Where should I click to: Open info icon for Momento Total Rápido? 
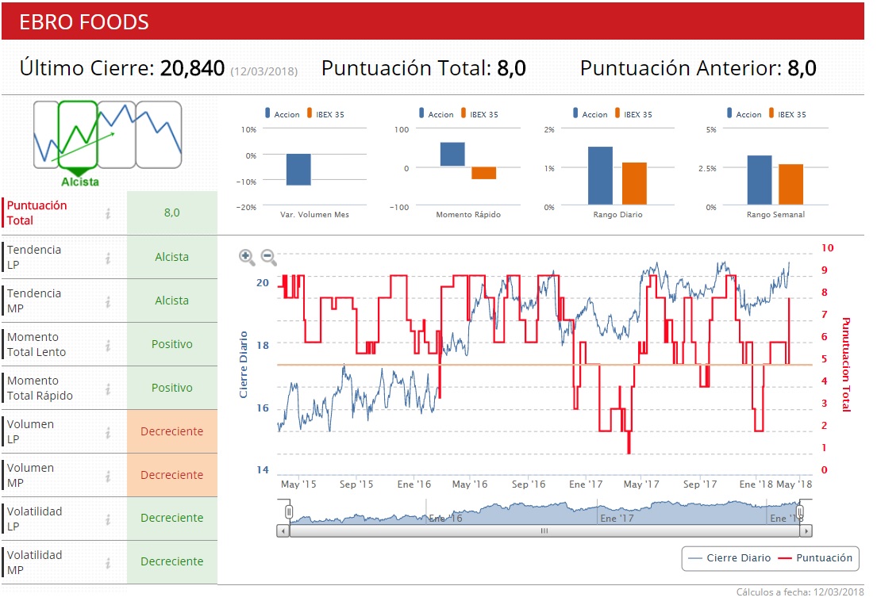(x=108, y=389)
